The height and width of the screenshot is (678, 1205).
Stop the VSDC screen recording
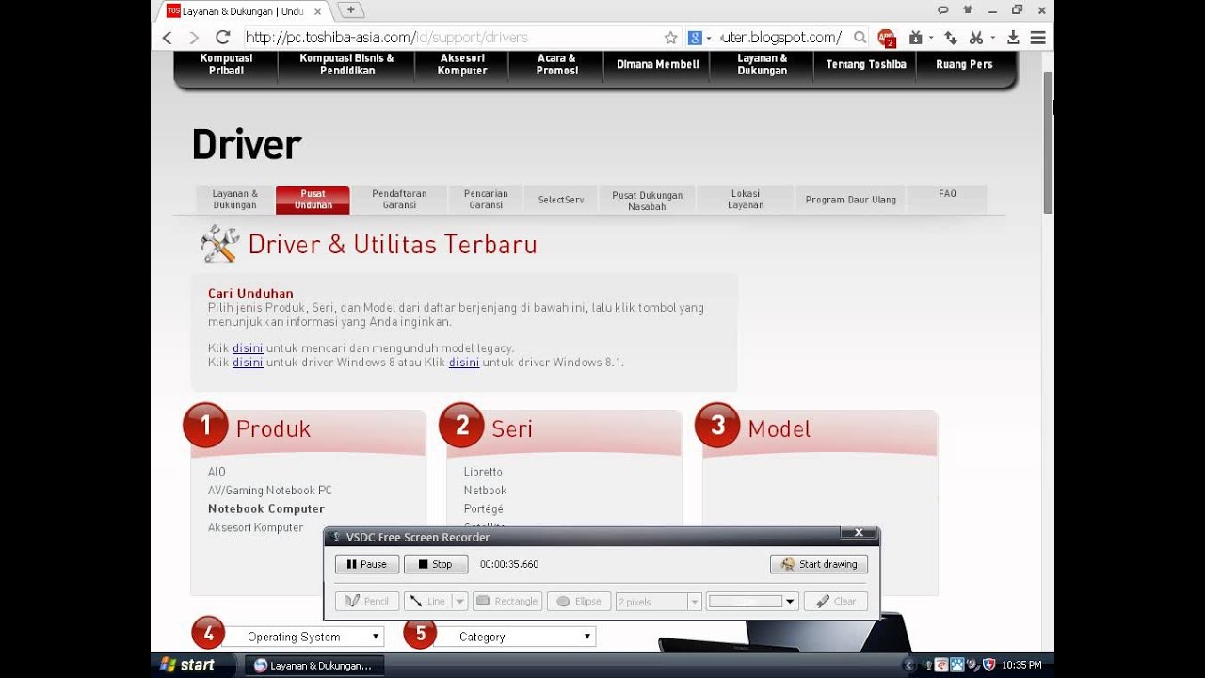click(436, 564)
